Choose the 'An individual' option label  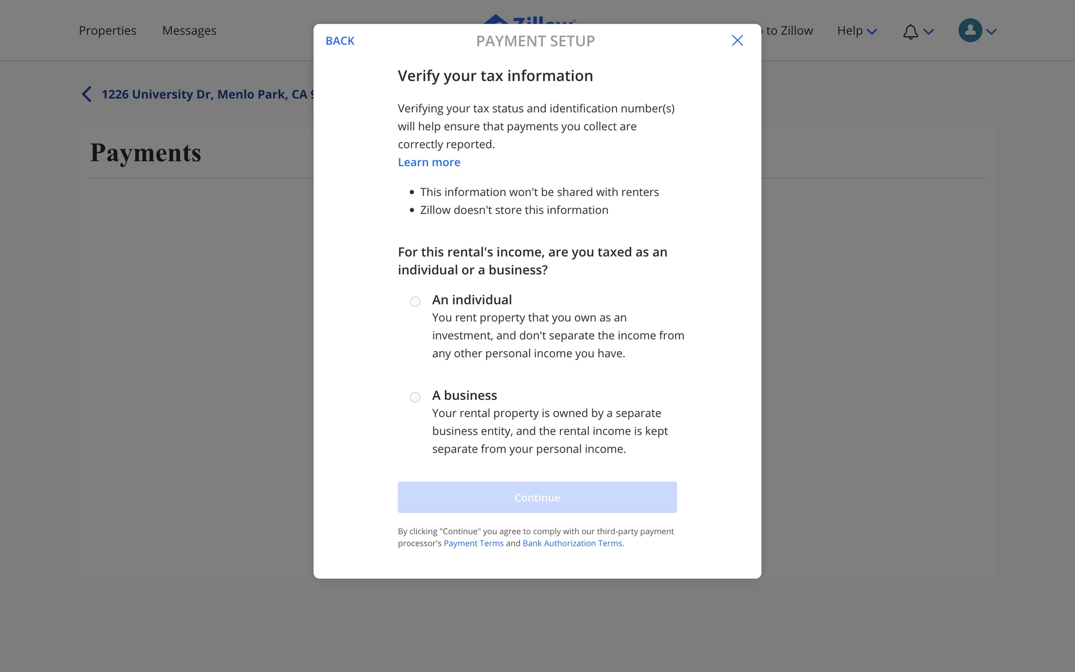tap(472, 300)
